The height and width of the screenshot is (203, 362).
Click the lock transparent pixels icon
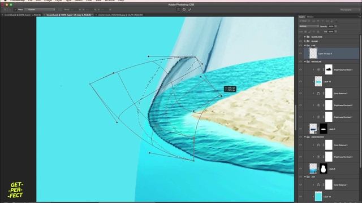pos(305,32)
